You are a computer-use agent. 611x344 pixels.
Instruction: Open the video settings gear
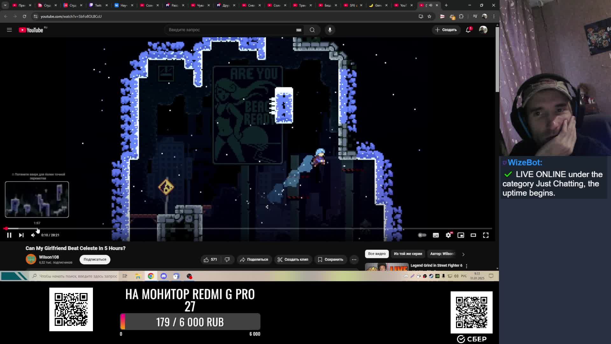coord(448,235)
